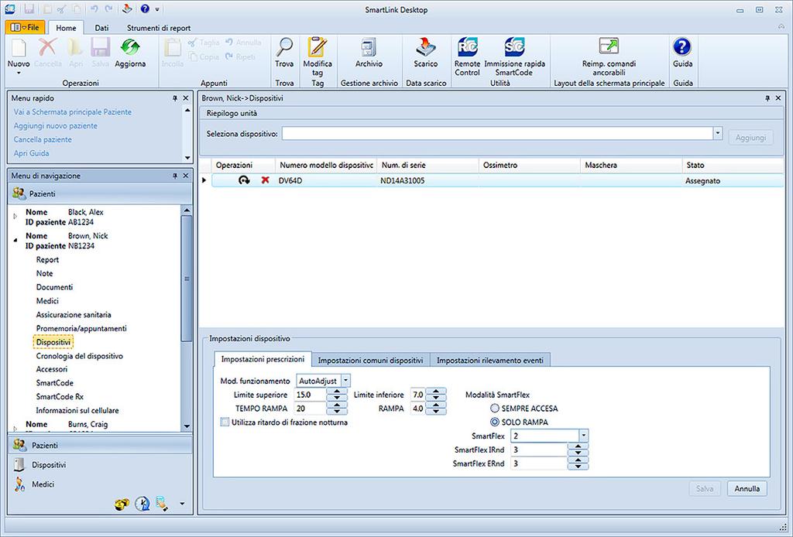Viewport: 793px width, 537px height.
Task: Open the Guida help icon in ribbon
Action: click(x=682, y=47)
